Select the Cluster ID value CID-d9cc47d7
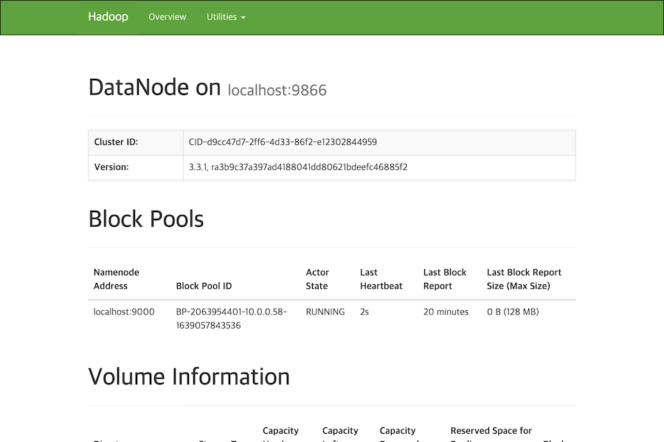 tap(289, 142)
